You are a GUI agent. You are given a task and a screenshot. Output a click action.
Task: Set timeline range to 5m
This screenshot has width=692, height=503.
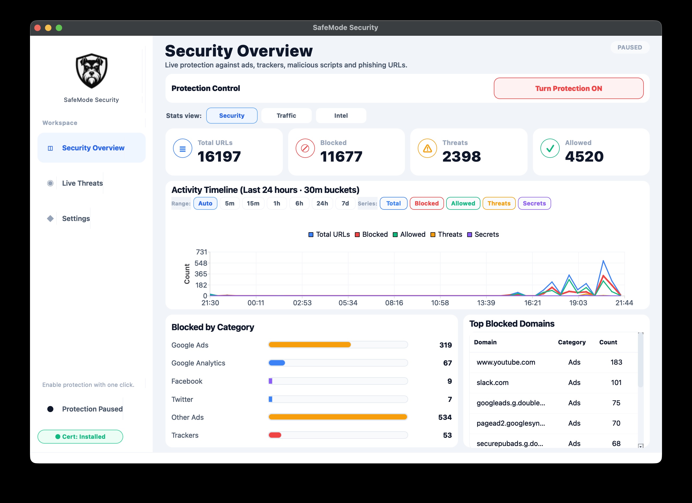pyautogui.click(x=230, y=203)
